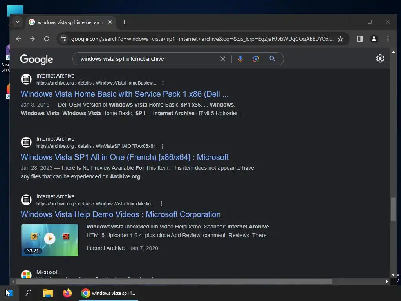This screenshot has height=301, width=401.
Task: Open taskbar search
Action: tap(28, 293)
